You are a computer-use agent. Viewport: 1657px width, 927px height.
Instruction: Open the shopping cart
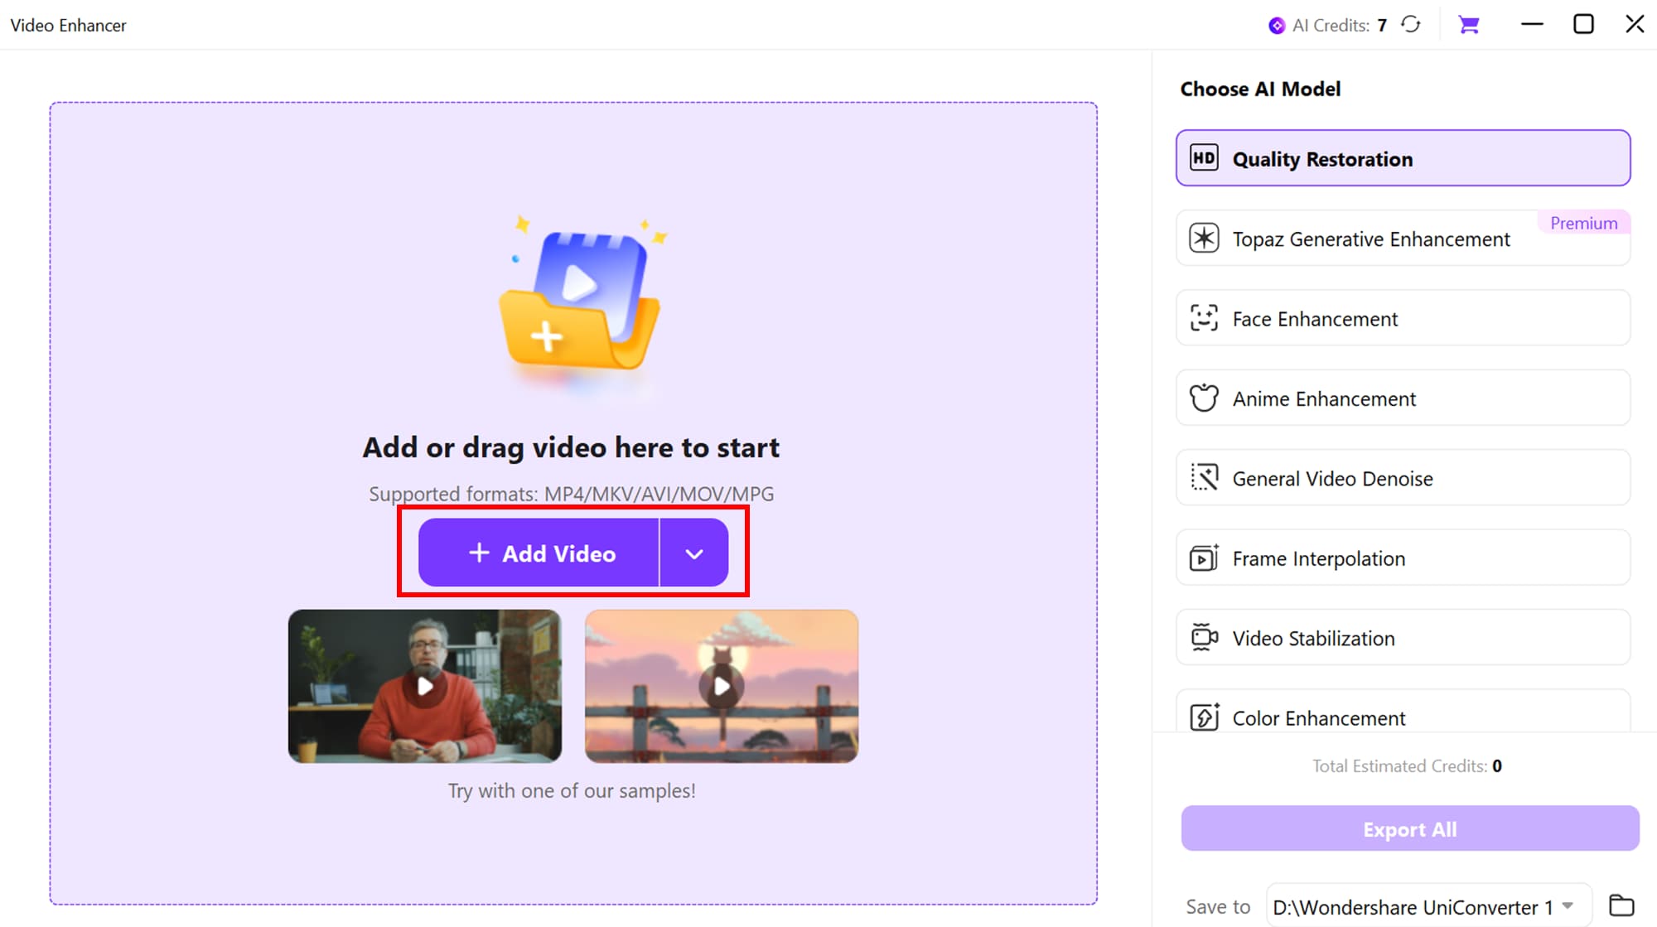[x=1469, y=25]
